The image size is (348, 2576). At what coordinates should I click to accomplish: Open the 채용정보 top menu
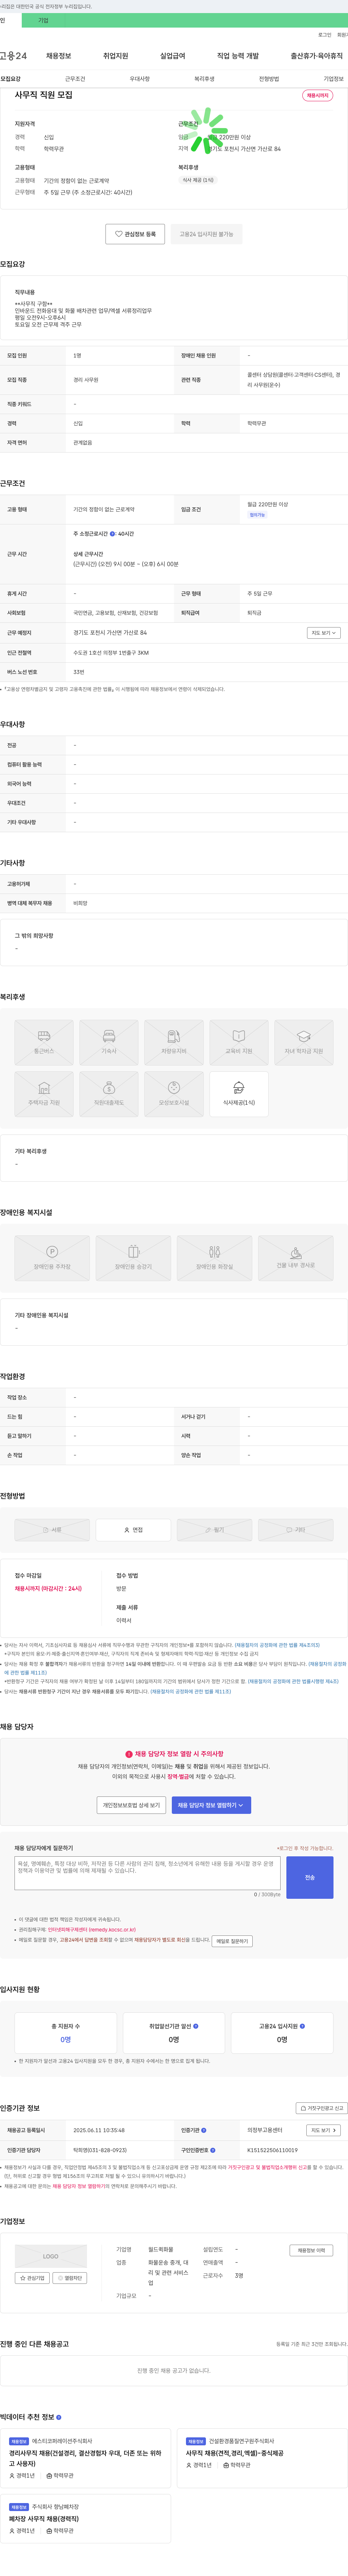[59, 56]
